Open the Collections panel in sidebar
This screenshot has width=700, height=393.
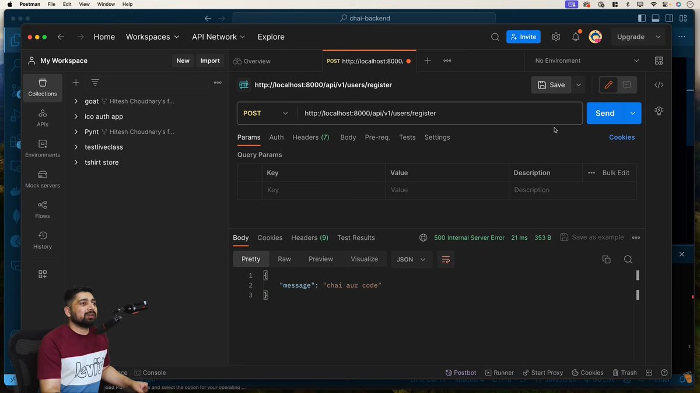42,88
